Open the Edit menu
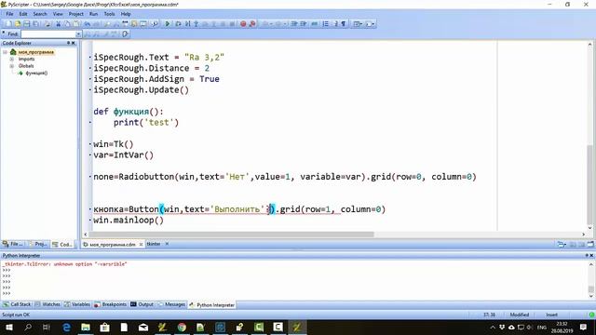 point(23,14)
